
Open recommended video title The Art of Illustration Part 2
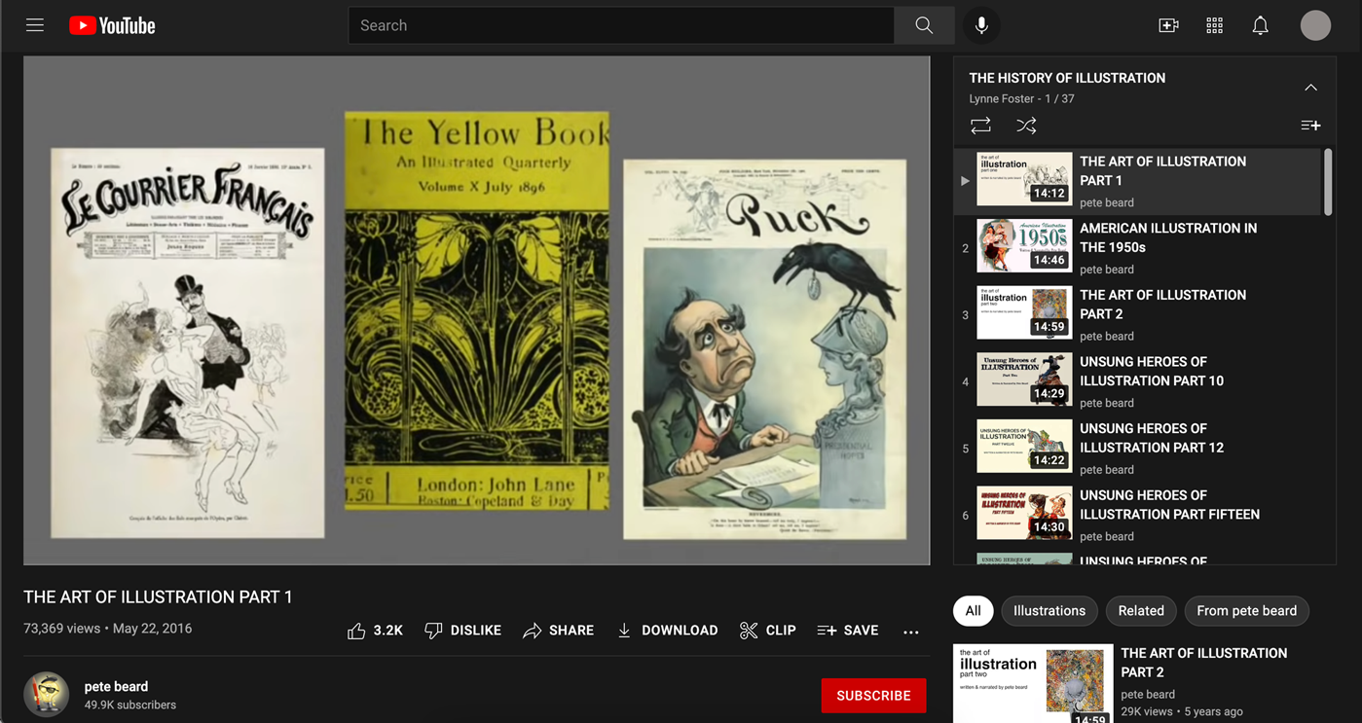pyautogui.click(x=1203, y=663)
